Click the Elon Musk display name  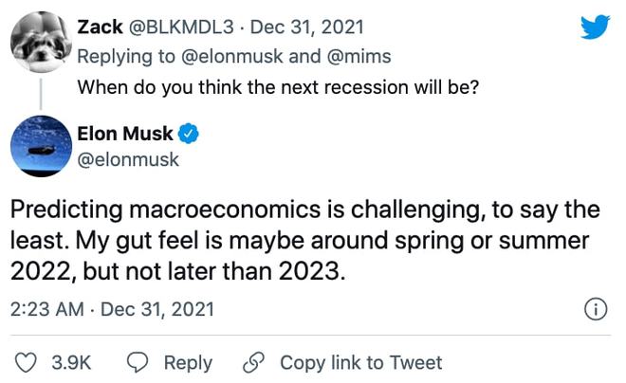(131, 134)
